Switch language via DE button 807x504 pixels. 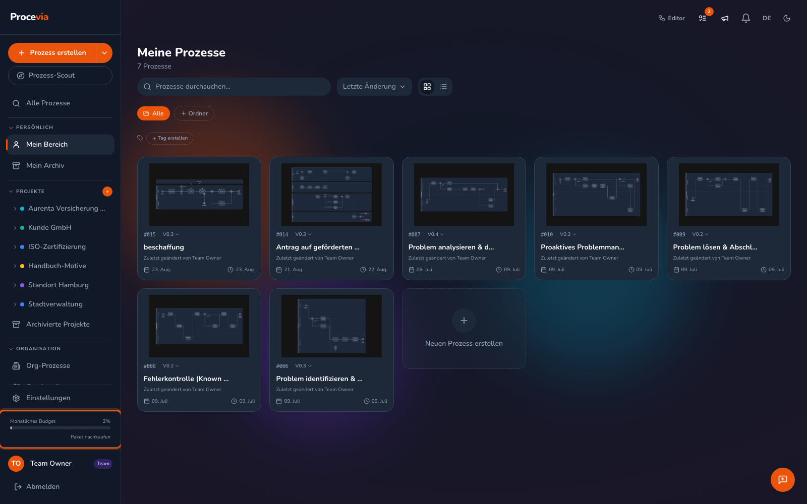[767, 18]
